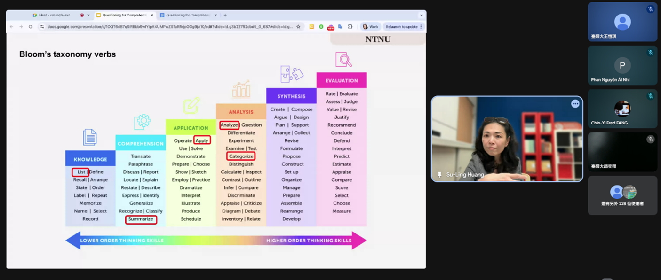This screenshot has width=661, height=280.
Task: Click the URL address bar
Action: pyautogui.click(x=169, y=27)
